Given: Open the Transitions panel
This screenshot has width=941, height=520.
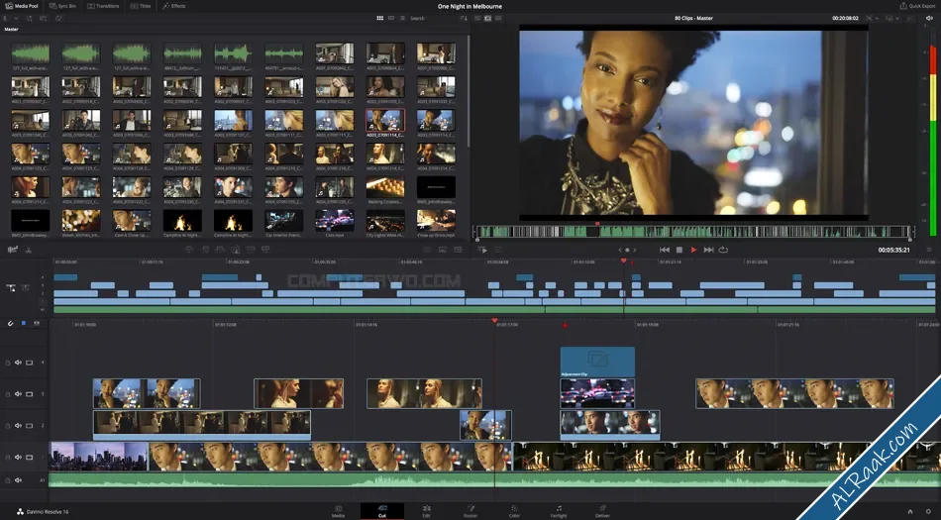Looking at the screenshot, I should point(103,6).
